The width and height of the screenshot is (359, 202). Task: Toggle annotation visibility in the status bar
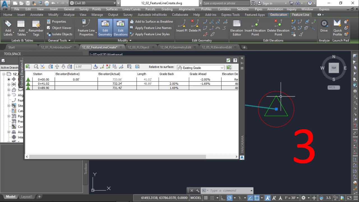pyautogui.click(x=268, y=198)
